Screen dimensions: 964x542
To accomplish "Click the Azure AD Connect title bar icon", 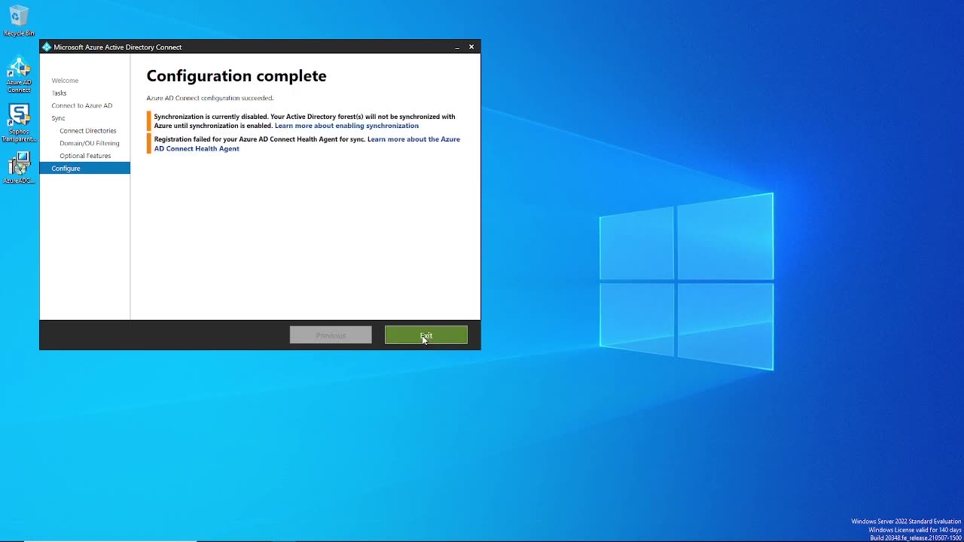I will coord(47,47).
